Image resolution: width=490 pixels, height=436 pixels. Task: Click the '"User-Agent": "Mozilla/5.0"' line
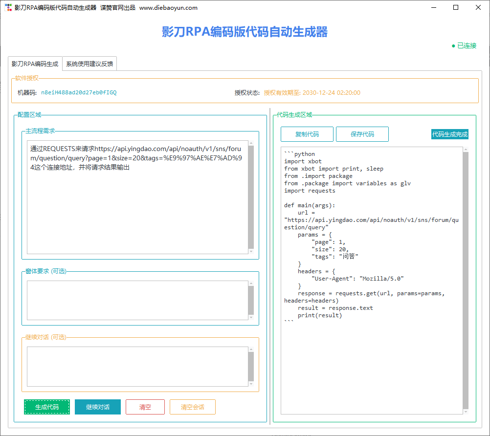[x=357, y=279]
